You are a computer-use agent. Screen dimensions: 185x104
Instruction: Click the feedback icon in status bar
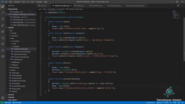[179, 103]
